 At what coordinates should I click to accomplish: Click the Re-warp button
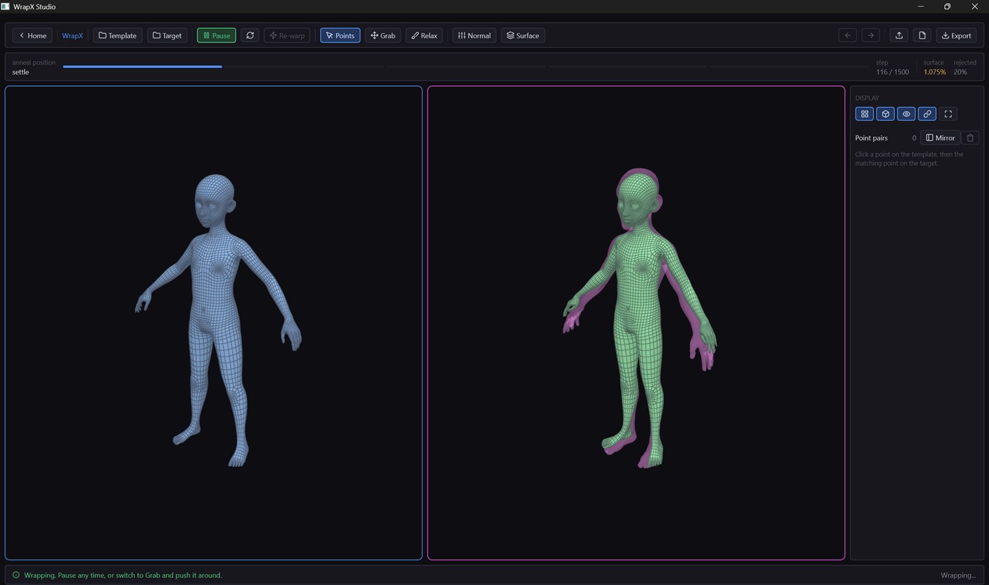[287, 35]
